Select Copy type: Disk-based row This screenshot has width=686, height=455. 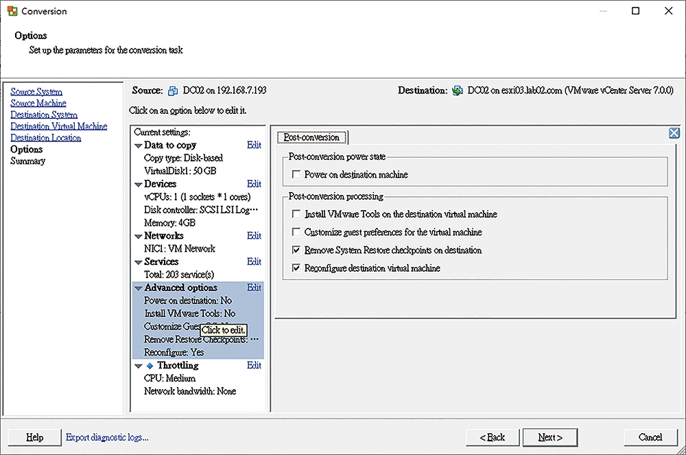point(183,158)
